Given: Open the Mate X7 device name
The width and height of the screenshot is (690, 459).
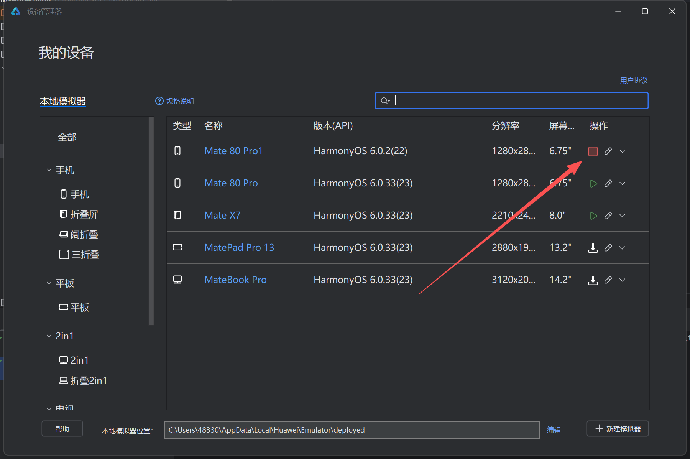Looking at the screenshot, I should point(223,216).
